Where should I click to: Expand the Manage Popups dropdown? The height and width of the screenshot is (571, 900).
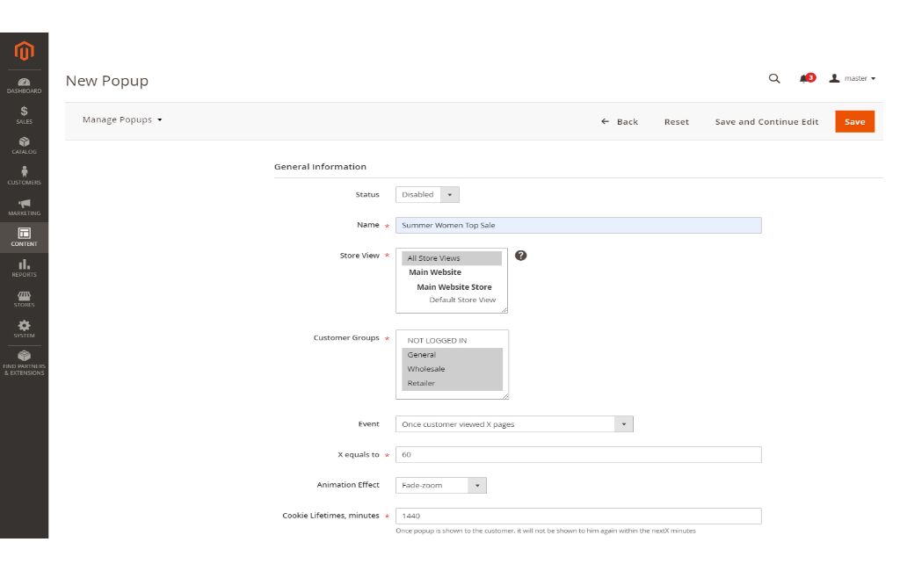click(122, 120)
